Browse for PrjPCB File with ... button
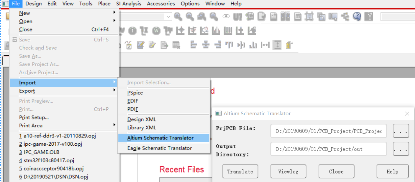The width and height of the screenshot is (415, 182). 401,131
